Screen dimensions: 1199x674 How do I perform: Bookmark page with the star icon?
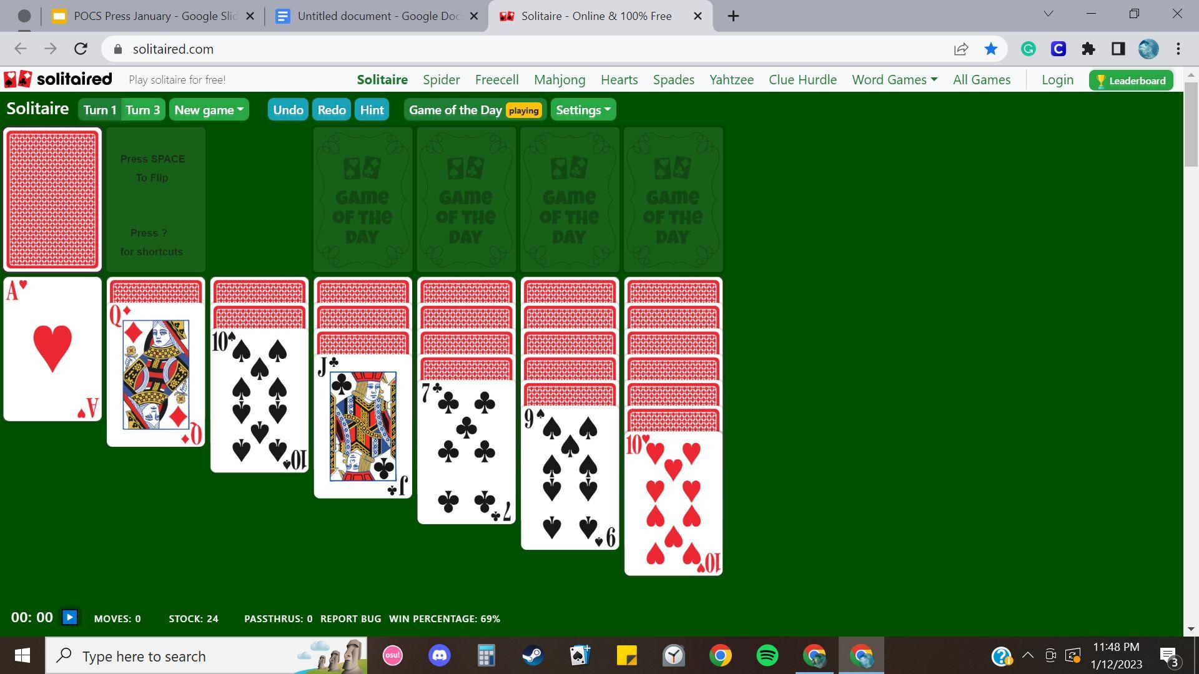(990, 49)
